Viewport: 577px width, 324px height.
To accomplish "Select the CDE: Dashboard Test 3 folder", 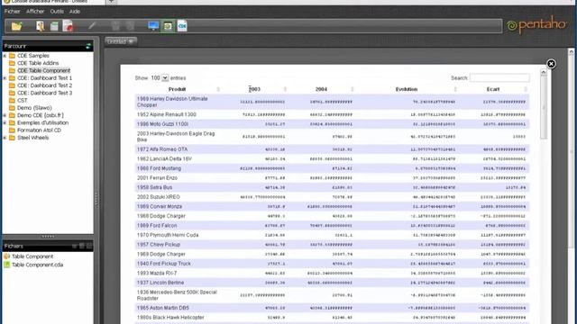I will tap(44, 93).
